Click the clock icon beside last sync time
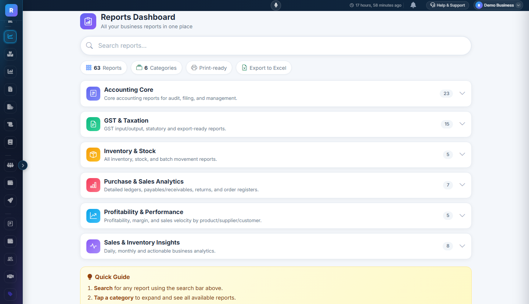Screen dimensions: 529x304 pos(352,6)
